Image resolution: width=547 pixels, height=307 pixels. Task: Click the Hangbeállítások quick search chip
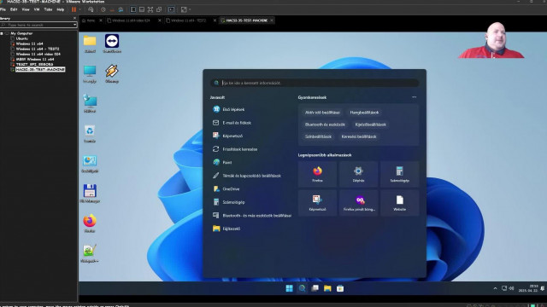point(364,113)
